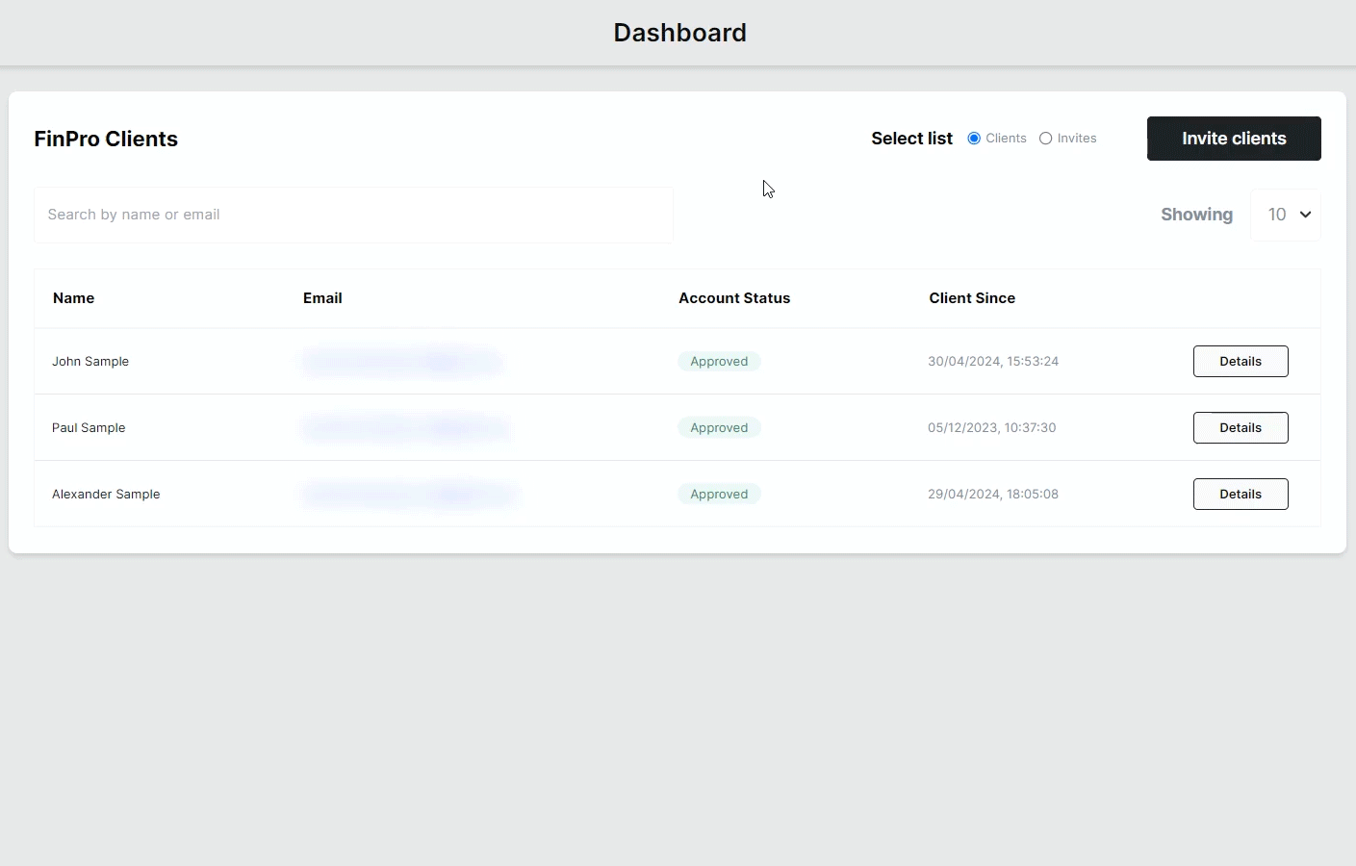Open Details for Paul Sample

tap(1240, 427)
